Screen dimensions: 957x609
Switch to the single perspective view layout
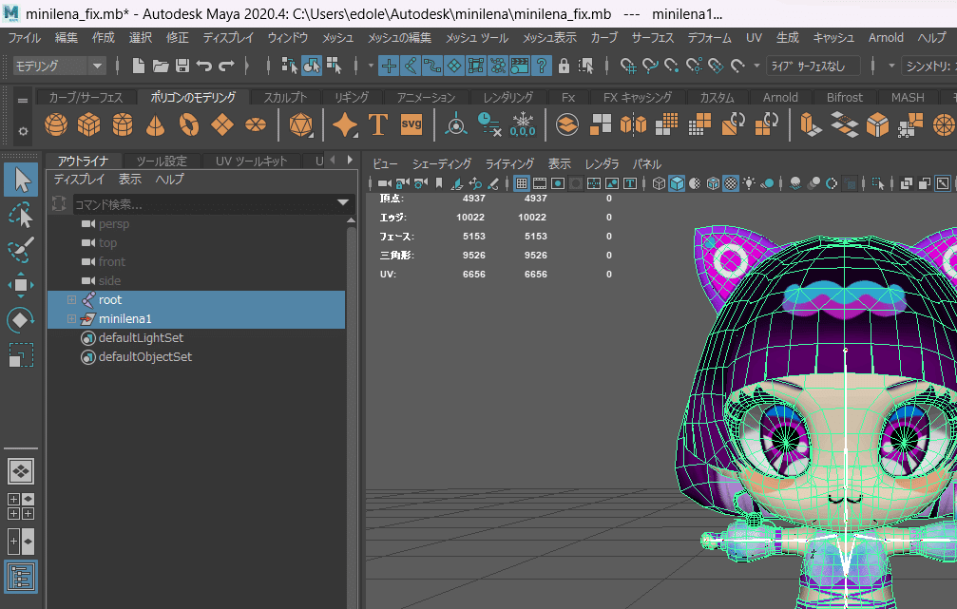[x=21, y=471]
